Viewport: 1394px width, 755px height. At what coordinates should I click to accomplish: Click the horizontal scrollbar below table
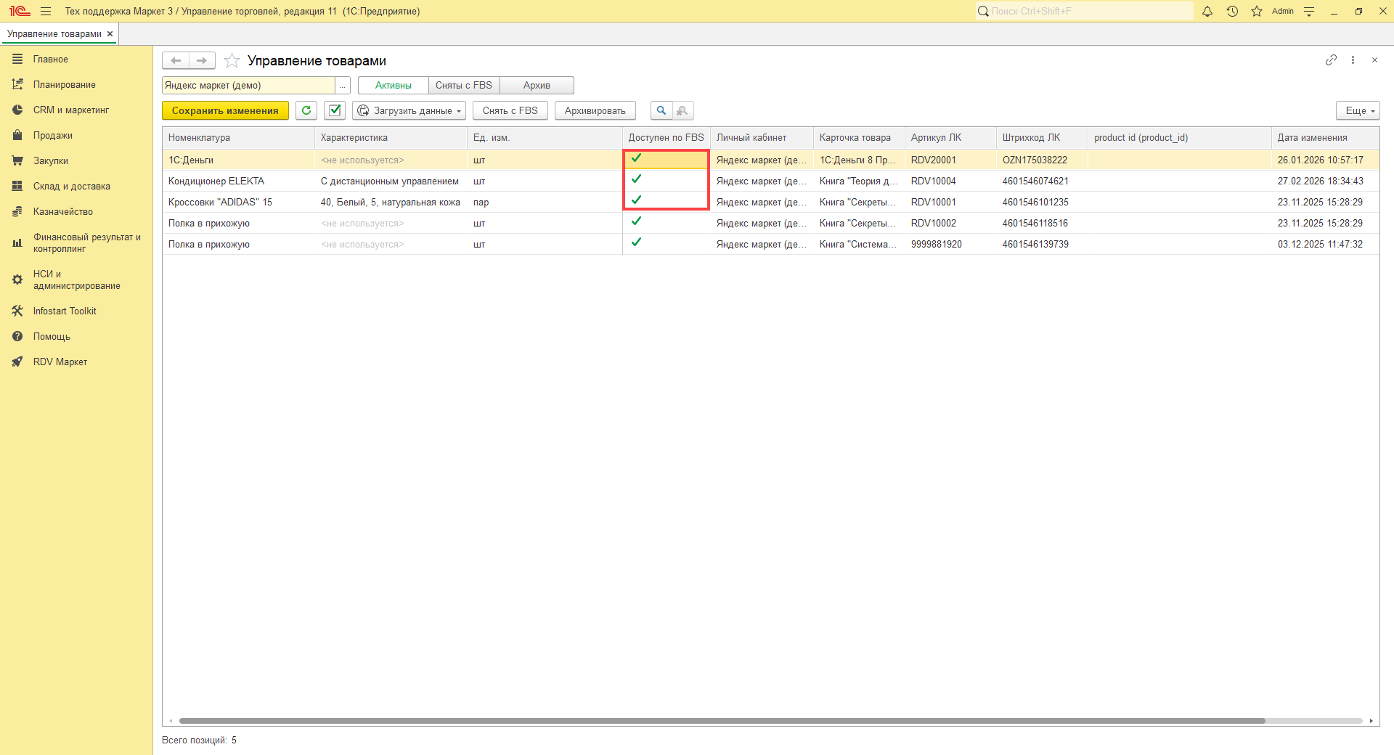coord(722,721)
